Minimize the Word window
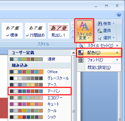The width and height of the screenshot is (125, 121). (x=96, y=6)
